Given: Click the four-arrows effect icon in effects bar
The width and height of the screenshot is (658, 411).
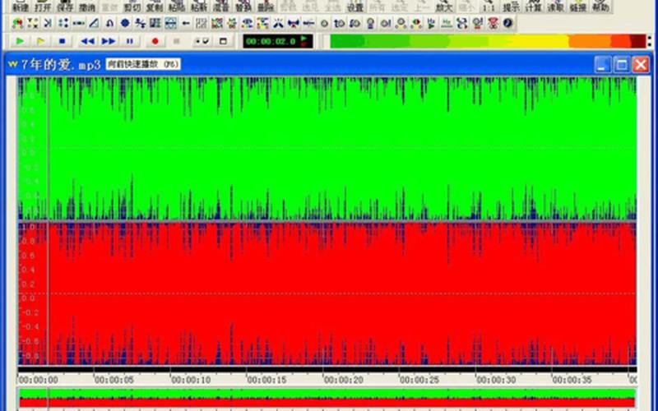Looking at the screenshot, I should click(33, 23).
